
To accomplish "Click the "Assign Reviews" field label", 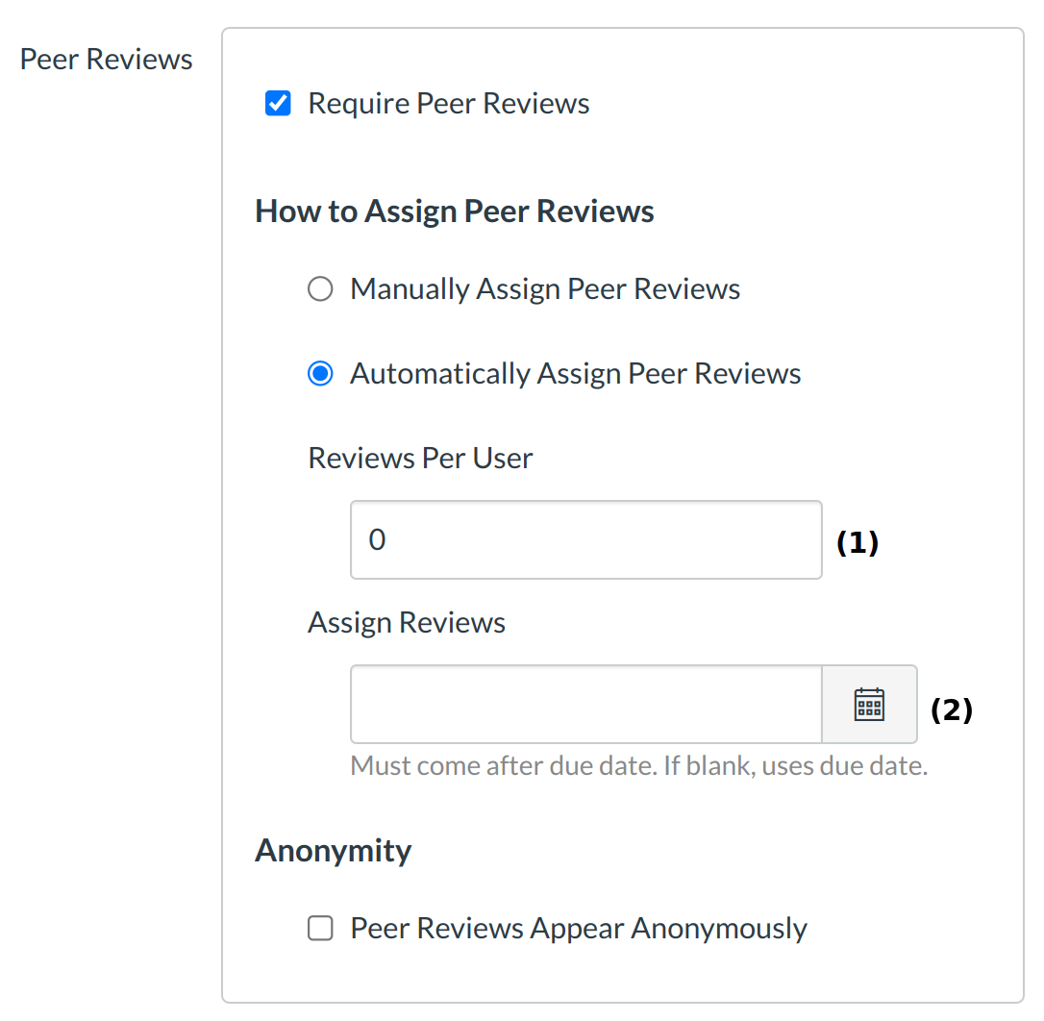I will [x=407, y=623].
